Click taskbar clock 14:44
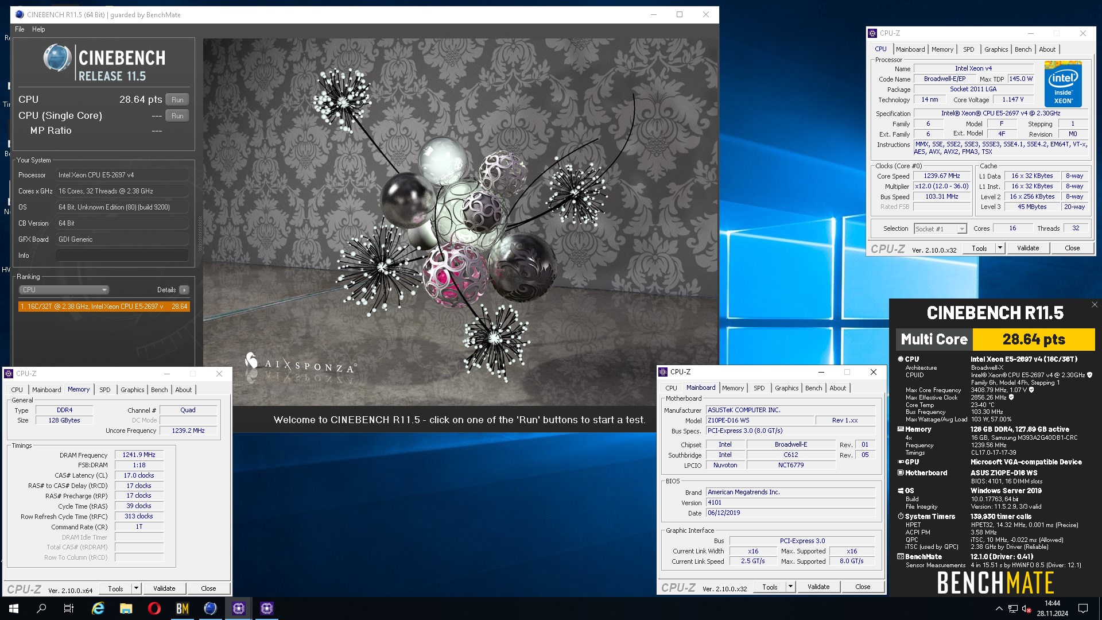 [x=1052, y=603]
